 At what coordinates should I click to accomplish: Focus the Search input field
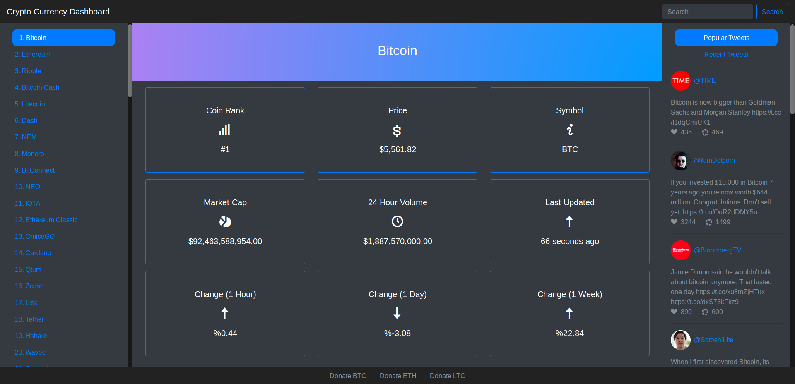tap(708, 12)
